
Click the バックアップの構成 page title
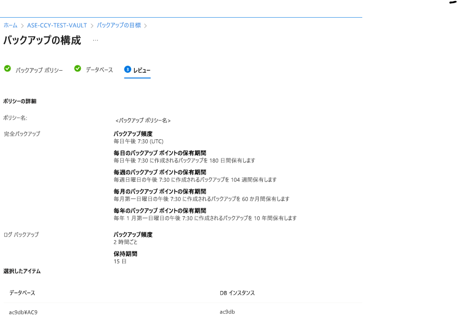(42, 40)
